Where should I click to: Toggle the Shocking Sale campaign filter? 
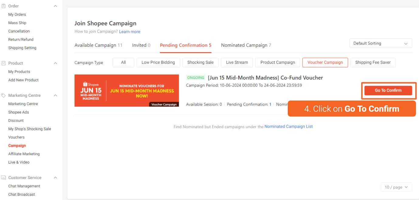pyautogui.click(x=200, y=62)
